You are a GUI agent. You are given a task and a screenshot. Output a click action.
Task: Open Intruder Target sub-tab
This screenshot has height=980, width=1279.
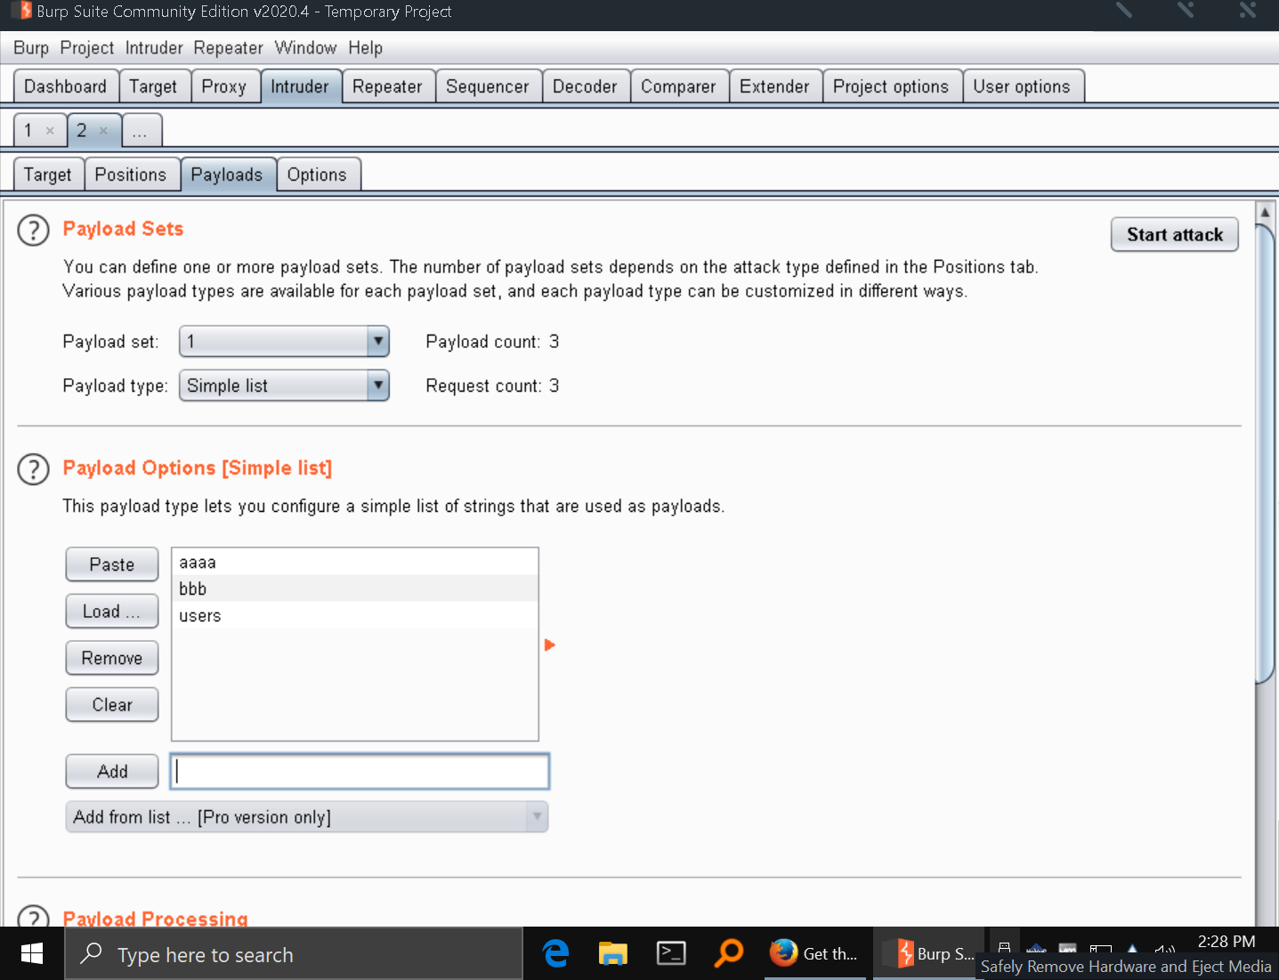(x=48, y=174)
